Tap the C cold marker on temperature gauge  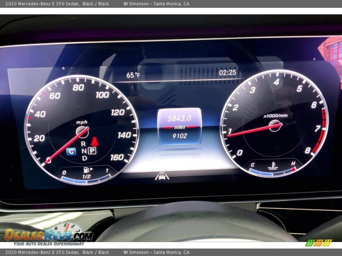[x=253, y=165]
